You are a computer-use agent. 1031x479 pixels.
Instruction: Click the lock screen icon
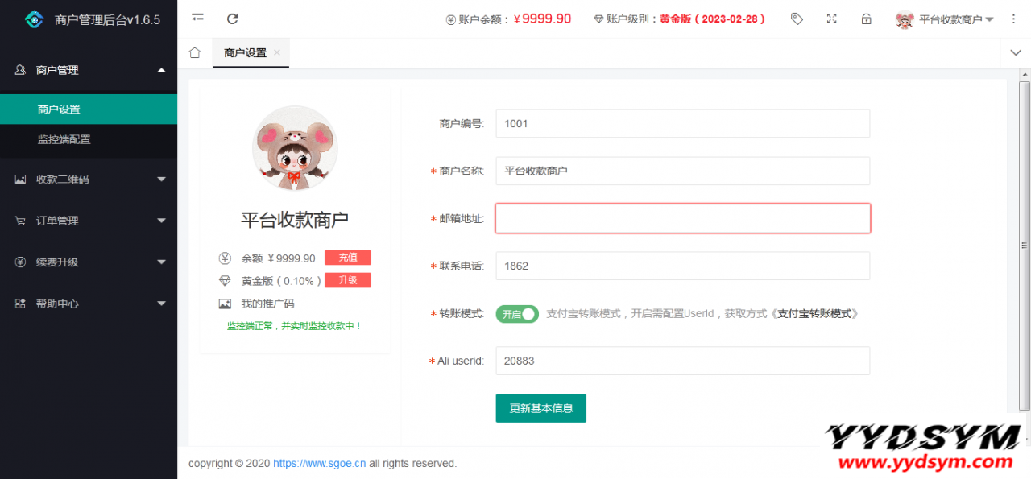tap(867, 19)
